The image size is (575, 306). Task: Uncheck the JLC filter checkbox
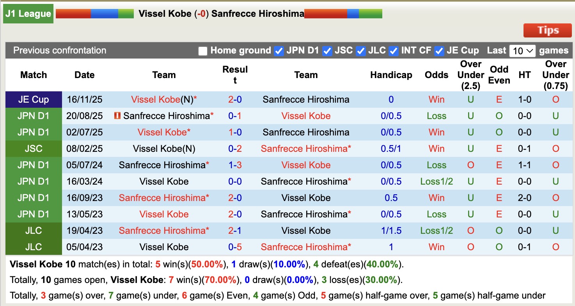coord(361,50)
